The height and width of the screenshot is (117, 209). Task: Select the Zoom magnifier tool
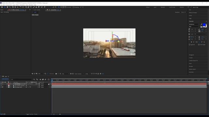click(x=10, y=7)
